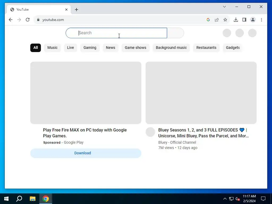This screenshot has height=204, width=272.
Task: Open the Google icon in address bar
Action: click(x=208, y=20)
